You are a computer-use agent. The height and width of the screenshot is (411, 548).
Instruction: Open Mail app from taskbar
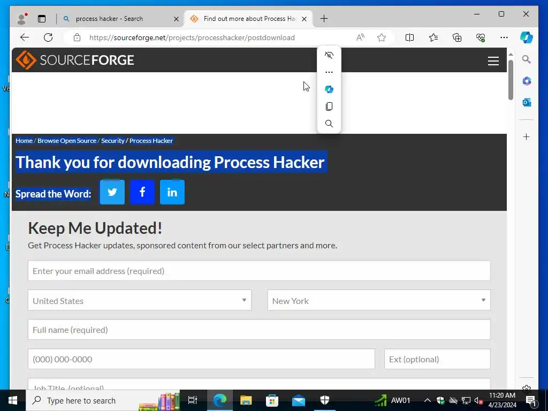299,400
